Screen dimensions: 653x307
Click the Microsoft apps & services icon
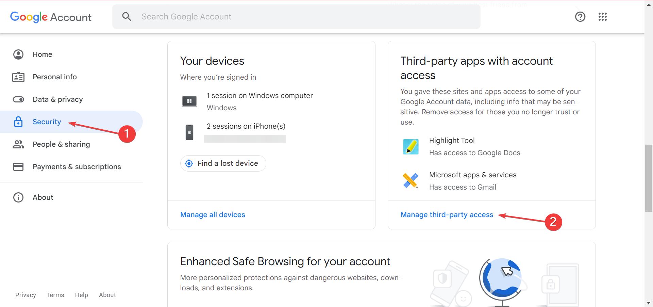tap(411, 181)
